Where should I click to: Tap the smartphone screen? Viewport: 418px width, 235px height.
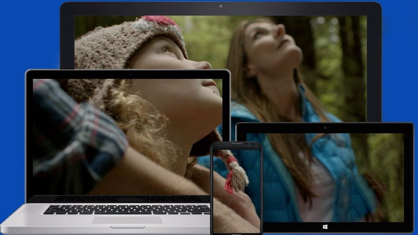pos(237,191)
